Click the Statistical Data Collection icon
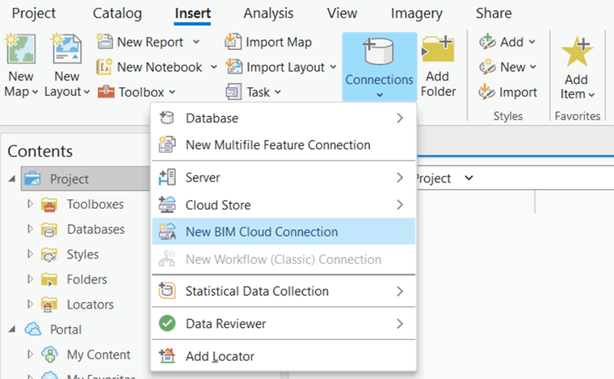The image size is (614, 379). coord(167,291)
